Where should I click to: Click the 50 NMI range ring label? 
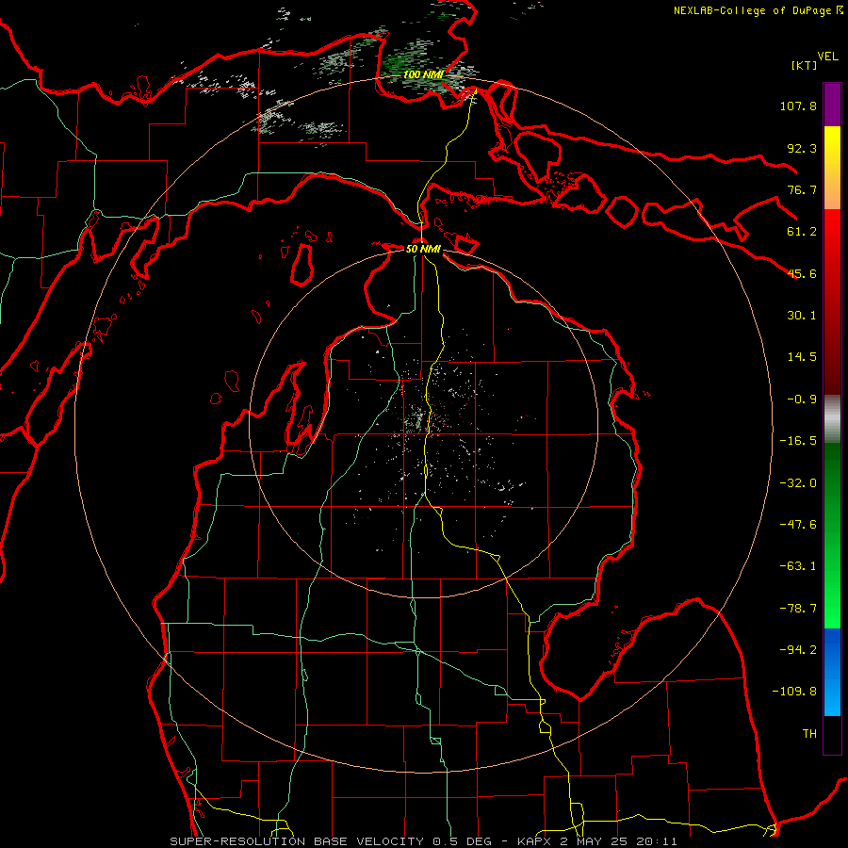pyautogui.click(x=423, y=249)
